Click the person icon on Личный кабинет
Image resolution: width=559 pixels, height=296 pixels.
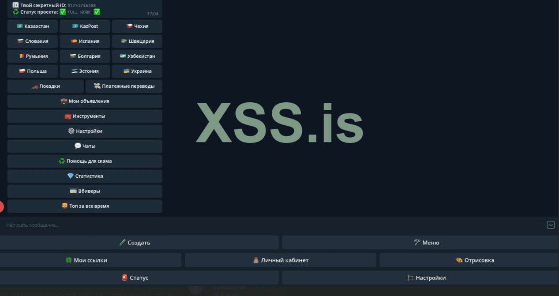click(x=256, y=260)
